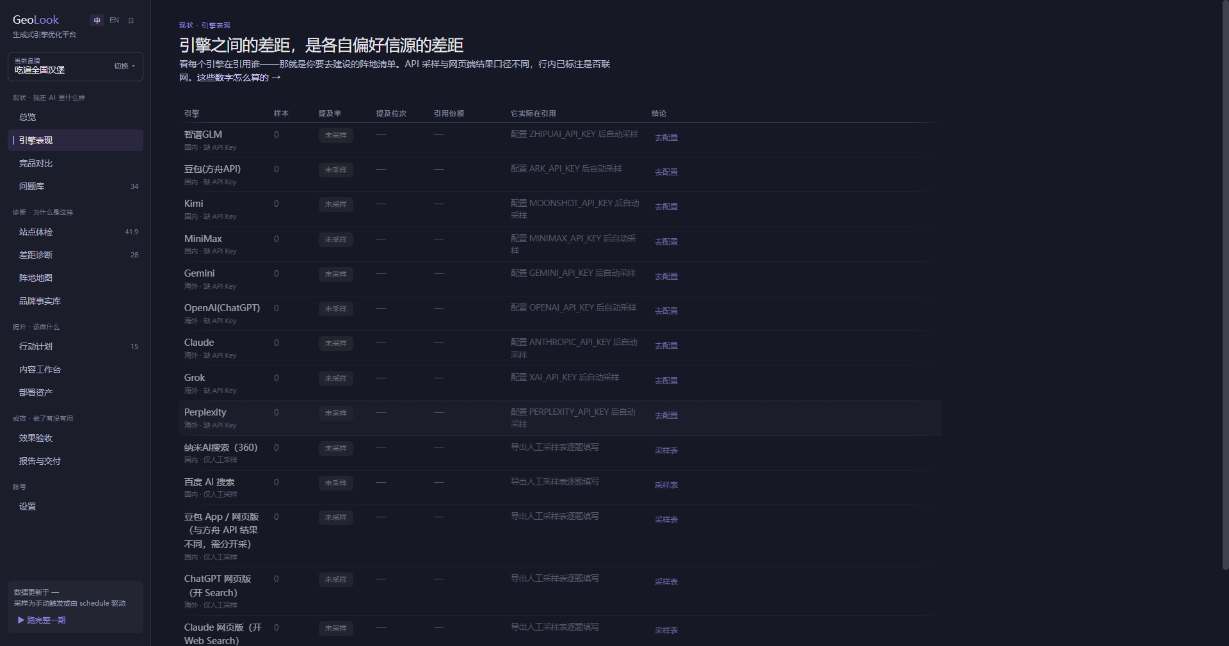Click the 未采样 badge in Gemini row
Screen dimensions: 1229x646
[335, 274]
